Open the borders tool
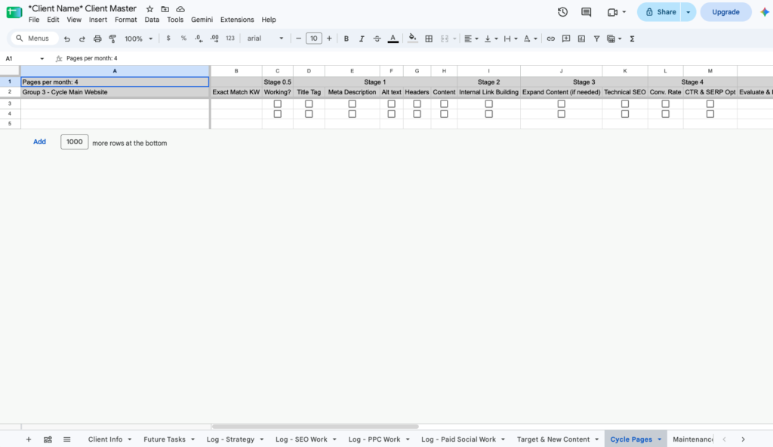The height and width of the screenshot is (447, 773). [x=429, y=39]
